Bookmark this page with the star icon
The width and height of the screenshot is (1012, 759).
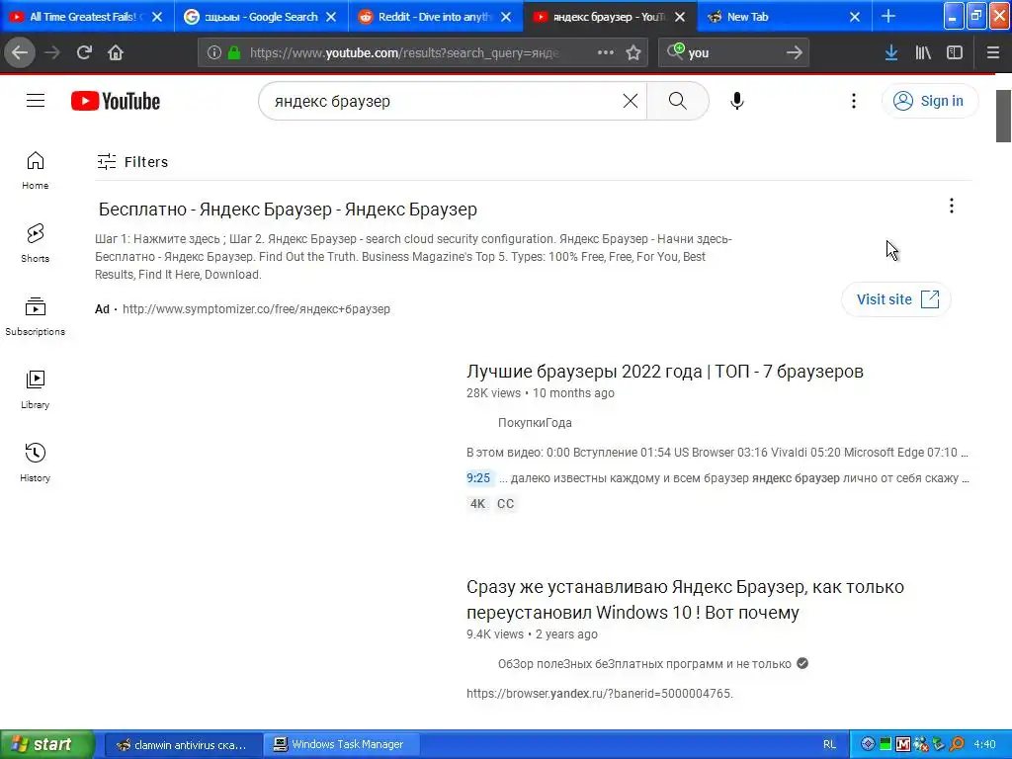coord(633,53)
